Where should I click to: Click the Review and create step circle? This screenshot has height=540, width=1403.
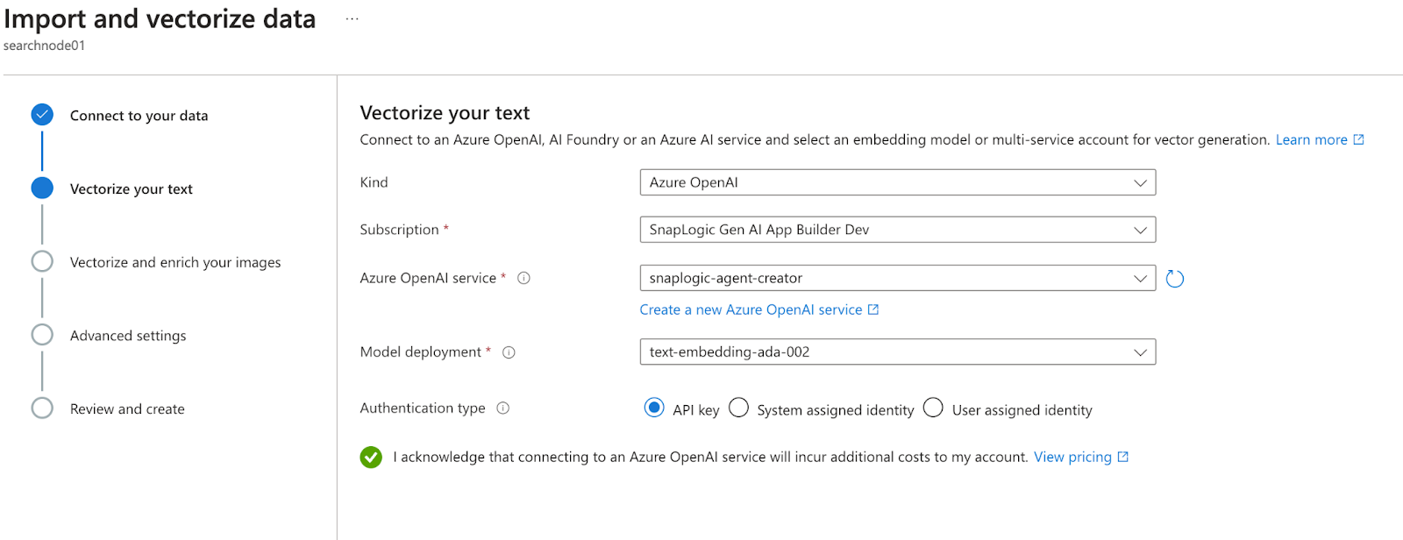tap(42, 409)
